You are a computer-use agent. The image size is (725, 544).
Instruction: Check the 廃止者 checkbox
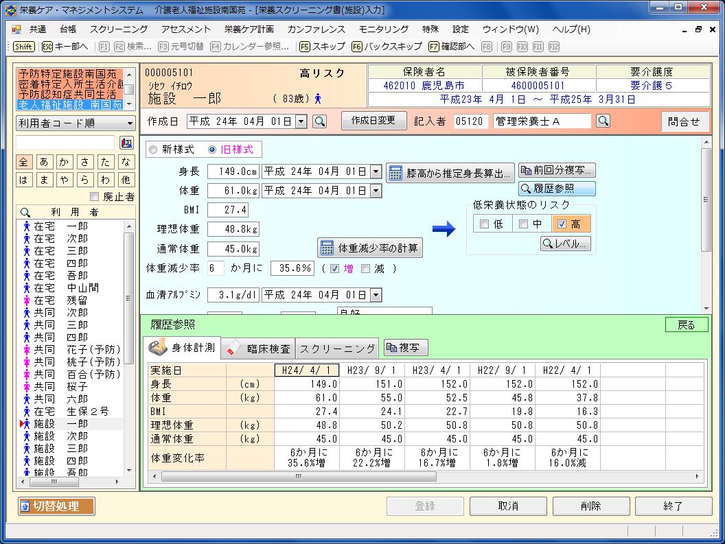pyautogui.click(x=95, y=197)
